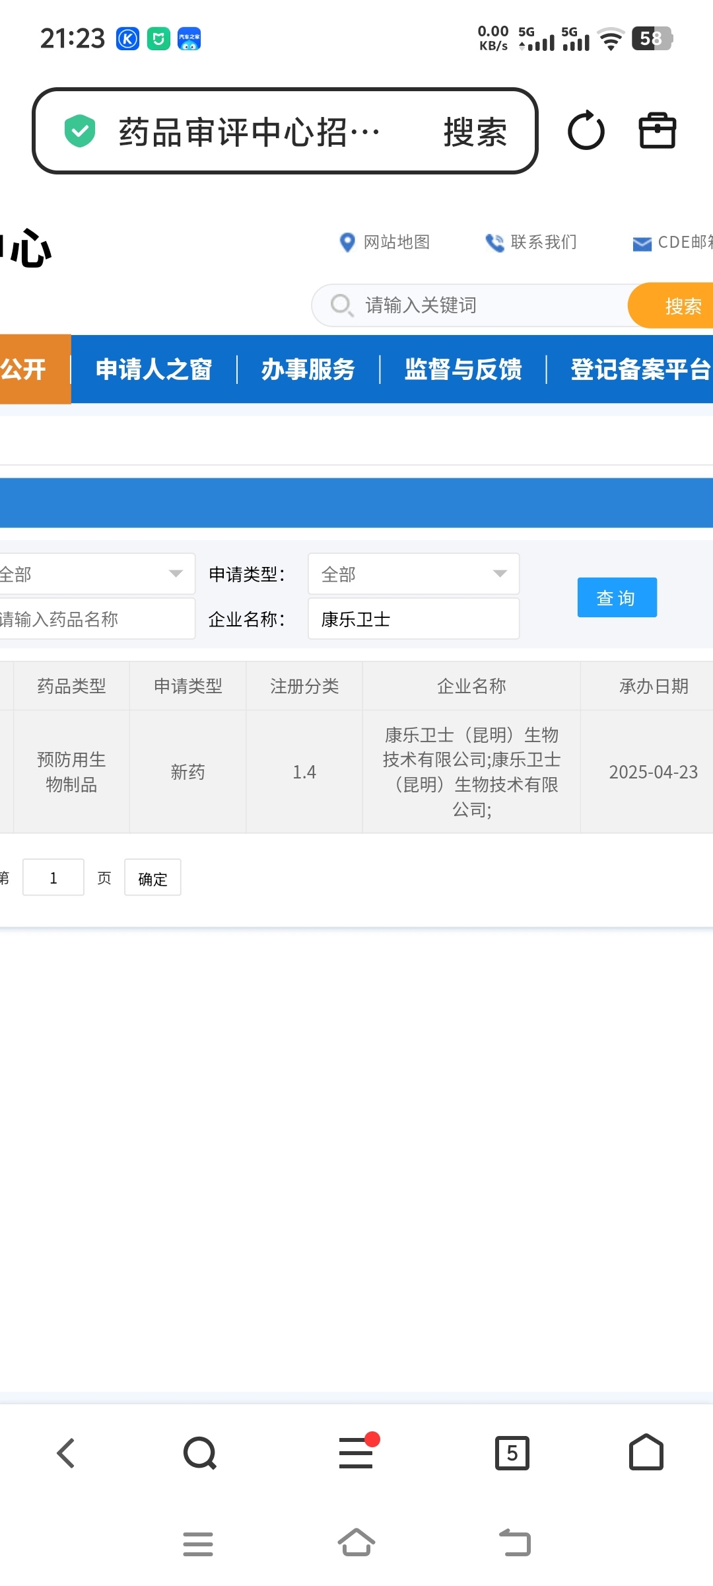Tap the magnifier icon in keyword search

pyautogui.click(x=342, y=305)
